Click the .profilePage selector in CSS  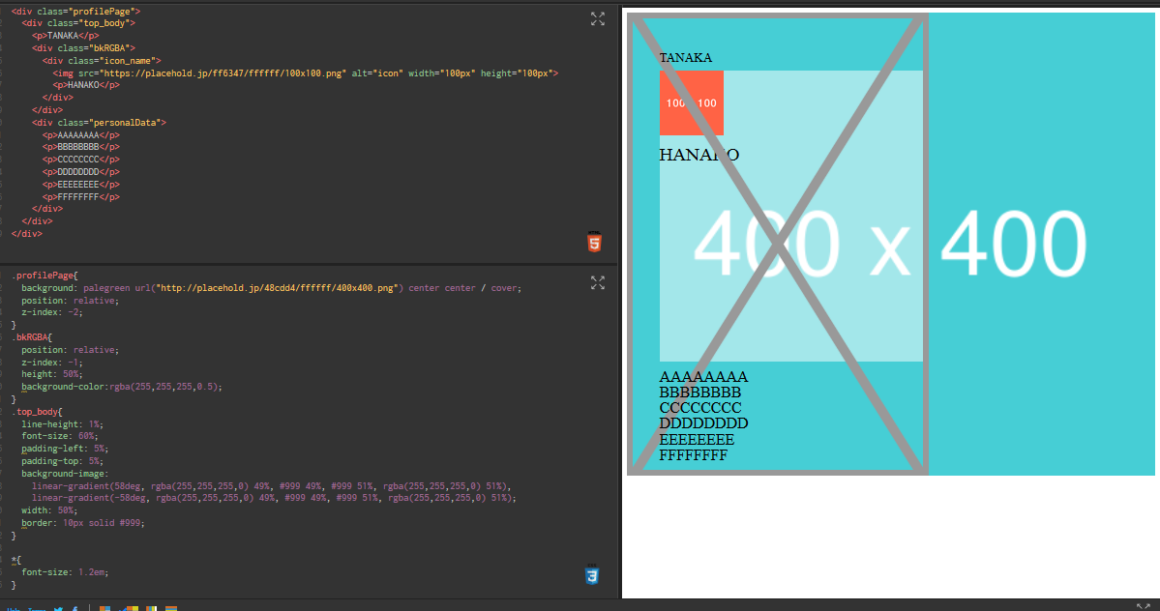tap(43, 275)
